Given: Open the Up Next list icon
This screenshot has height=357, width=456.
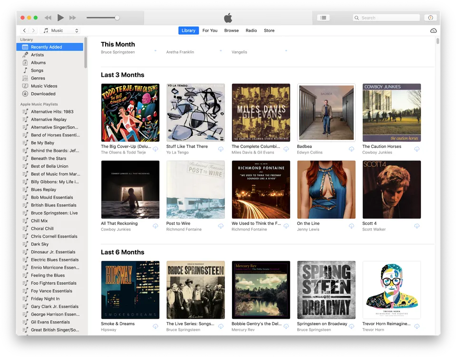Looking at the screenshot, I should [323, 18].
